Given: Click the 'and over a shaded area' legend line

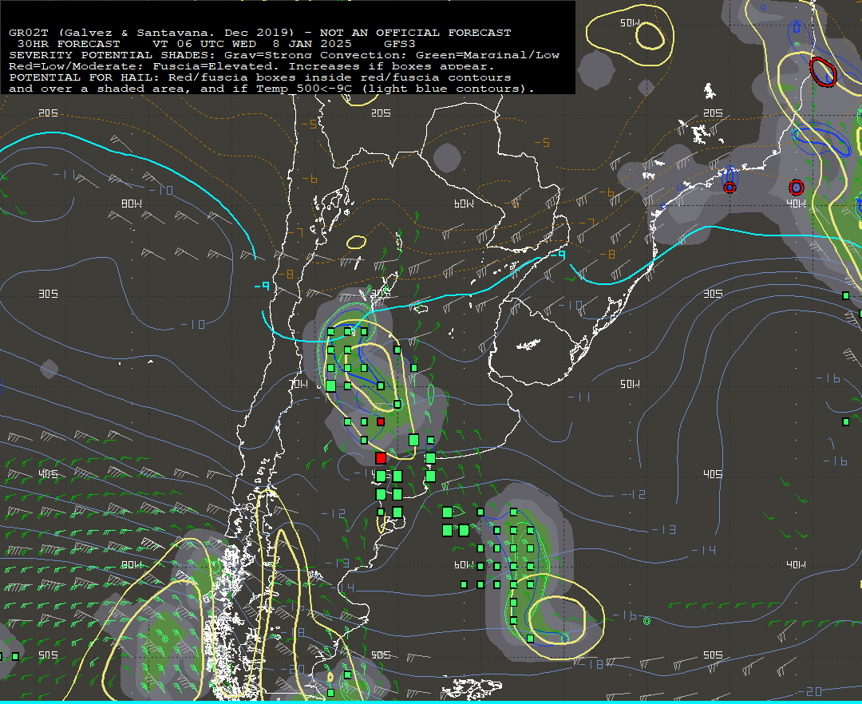Looking at the screenshot, I should 271,89.
